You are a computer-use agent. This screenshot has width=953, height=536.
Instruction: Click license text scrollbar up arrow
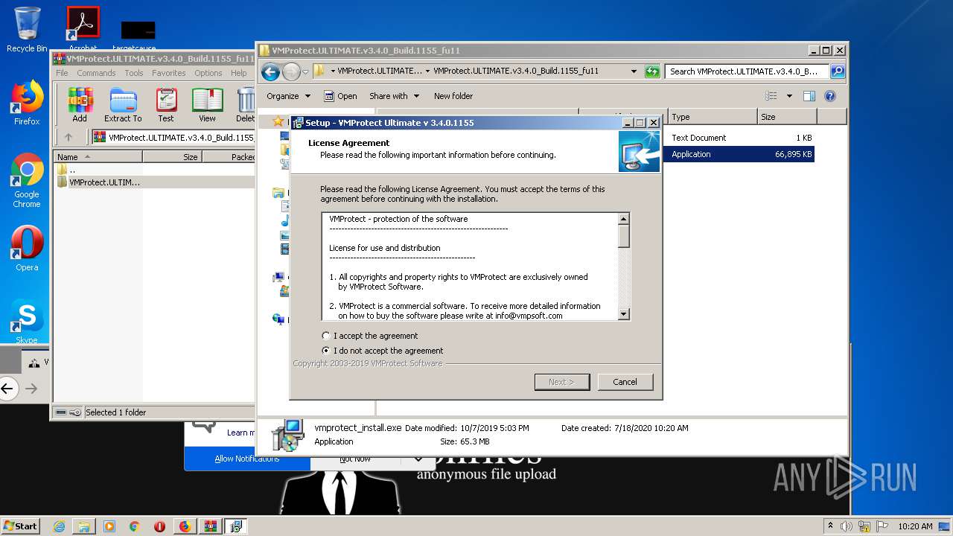click(x=624, y=219)
